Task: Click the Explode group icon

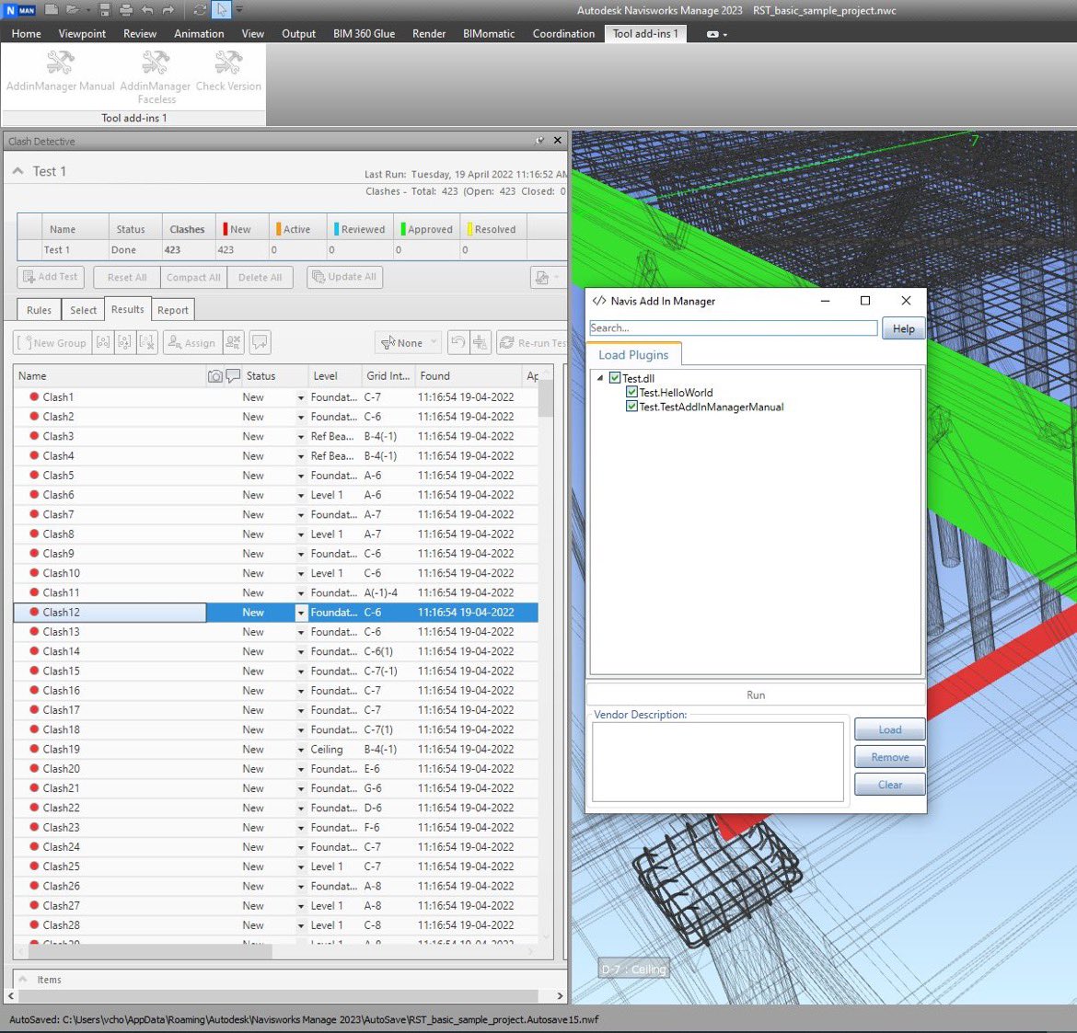Action: pyautogui.click(x=147, y=342)
